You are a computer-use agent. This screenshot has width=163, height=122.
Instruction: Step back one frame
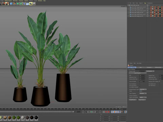[x=89, y=112]
